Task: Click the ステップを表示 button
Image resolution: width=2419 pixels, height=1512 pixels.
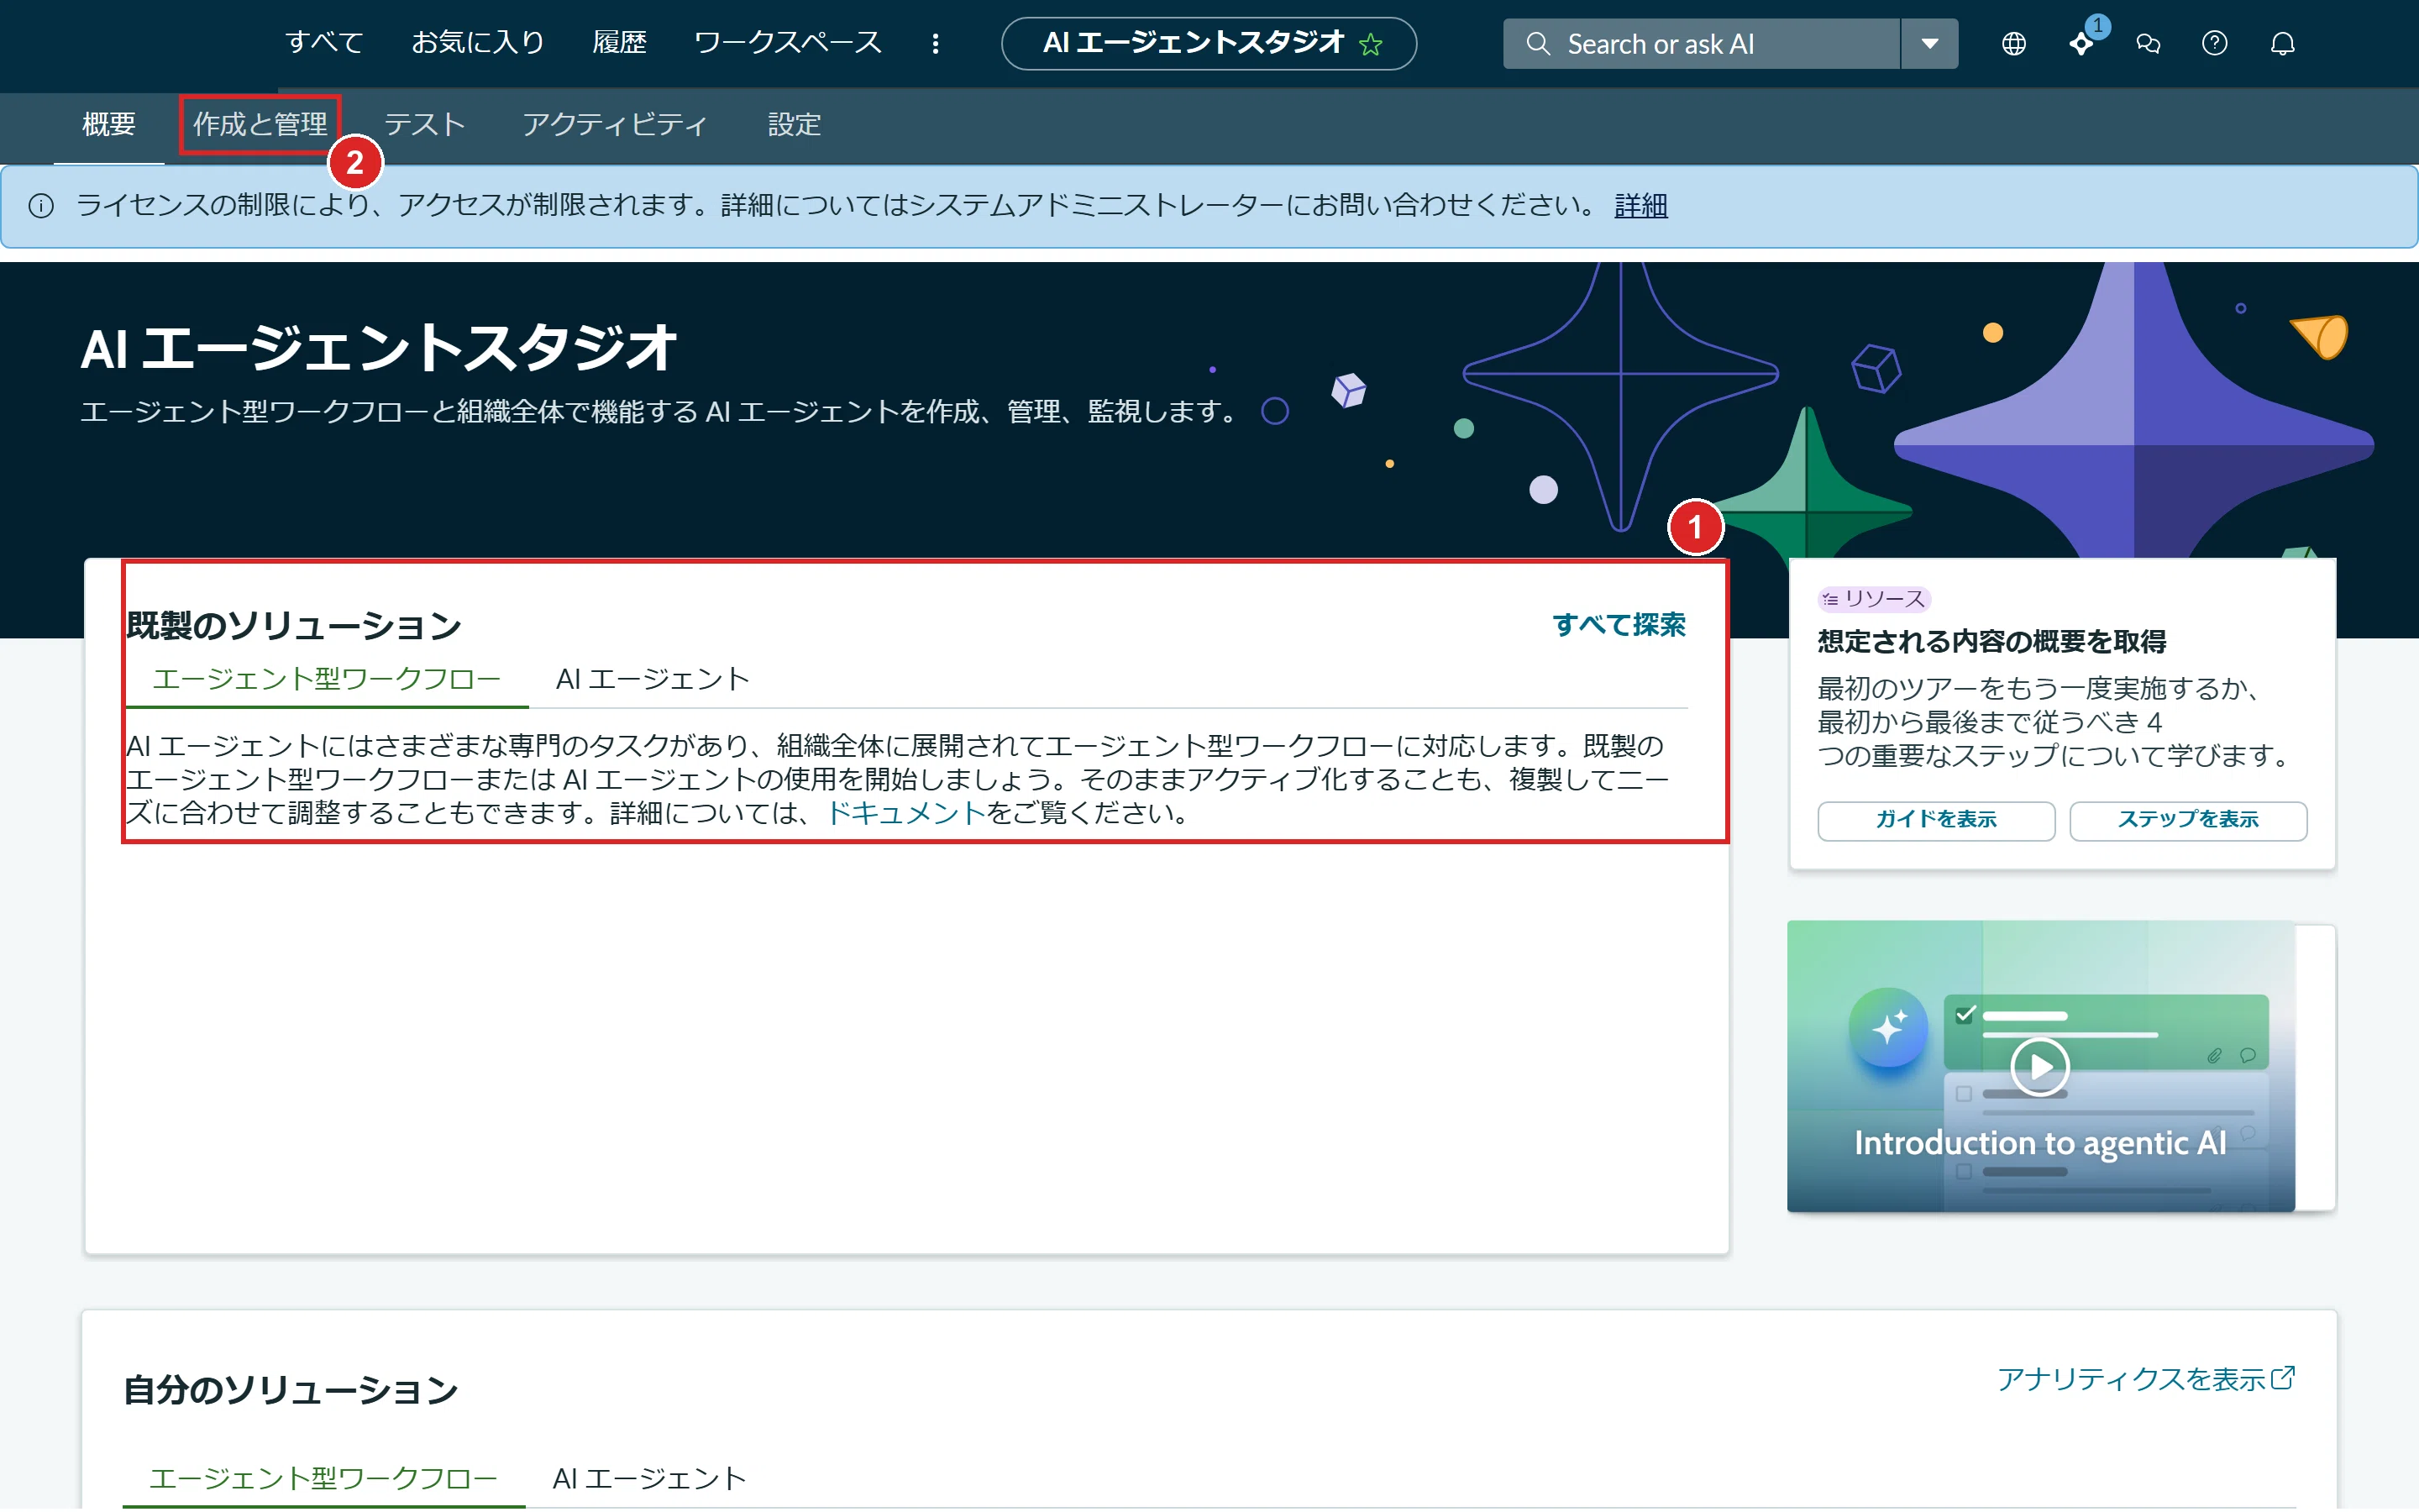Action: (x=2187, y=820)
